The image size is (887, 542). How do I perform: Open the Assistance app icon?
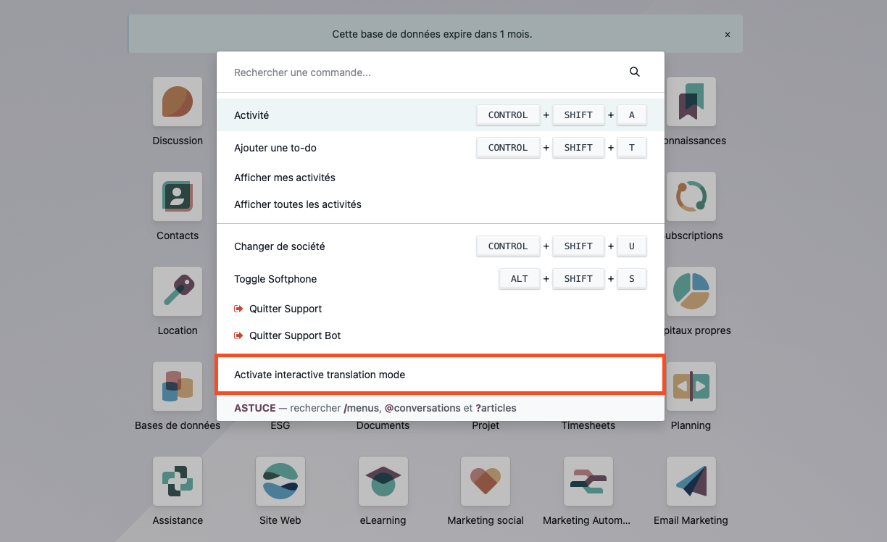(178, 481)
